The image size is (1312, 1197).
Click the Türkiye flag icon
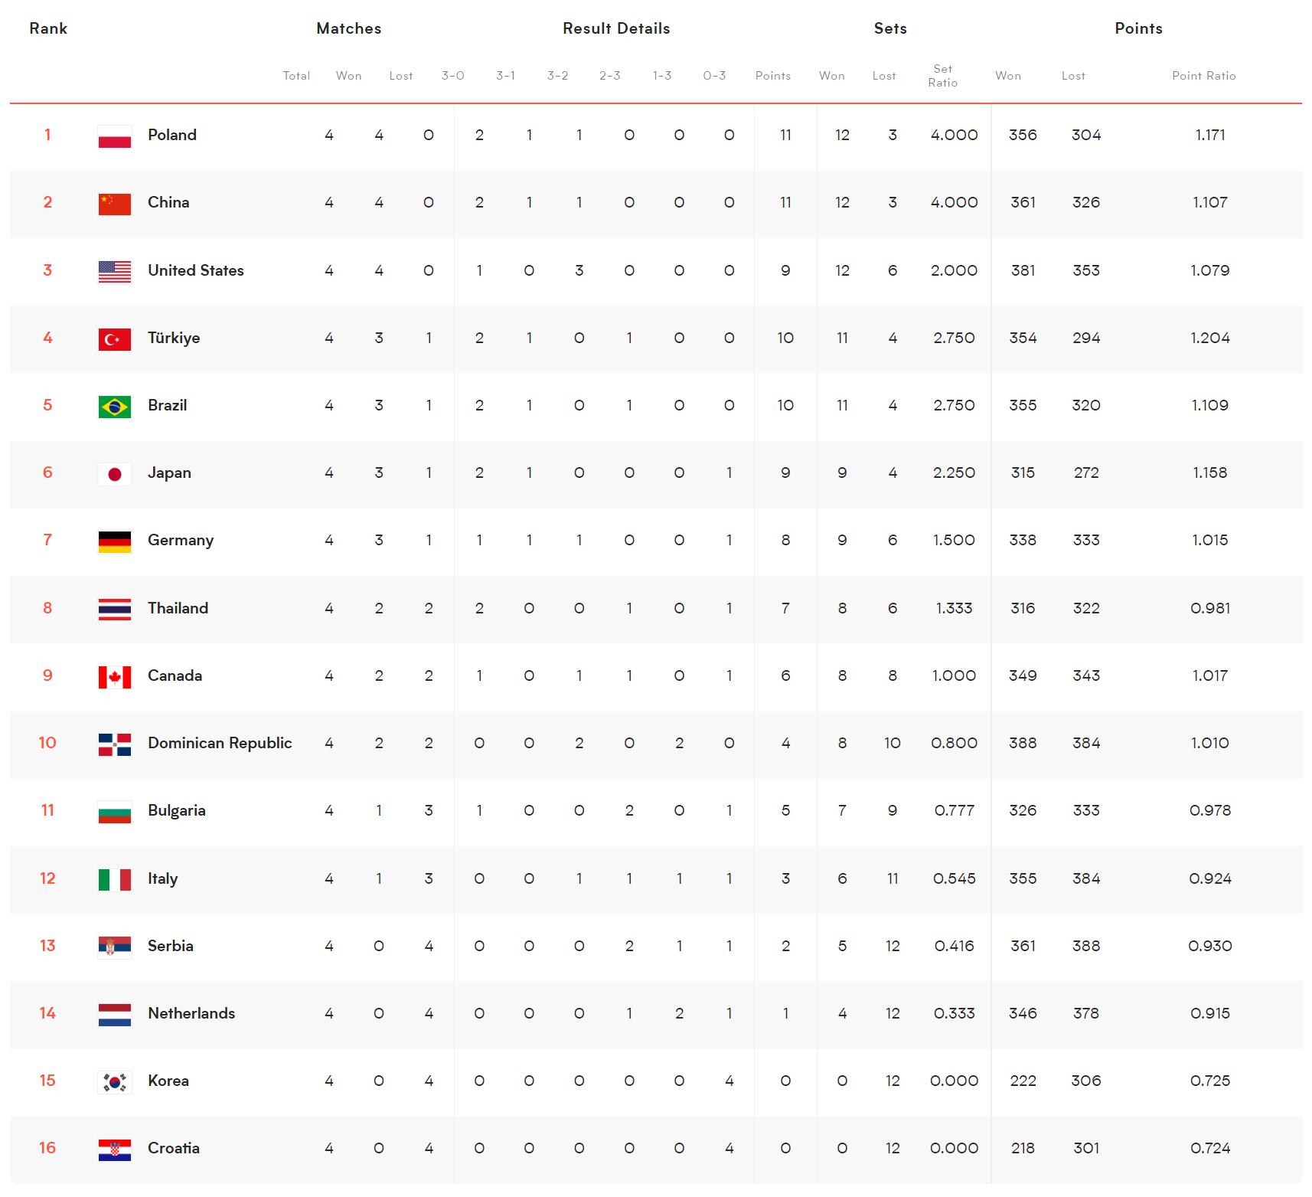[x=115, y=338]
